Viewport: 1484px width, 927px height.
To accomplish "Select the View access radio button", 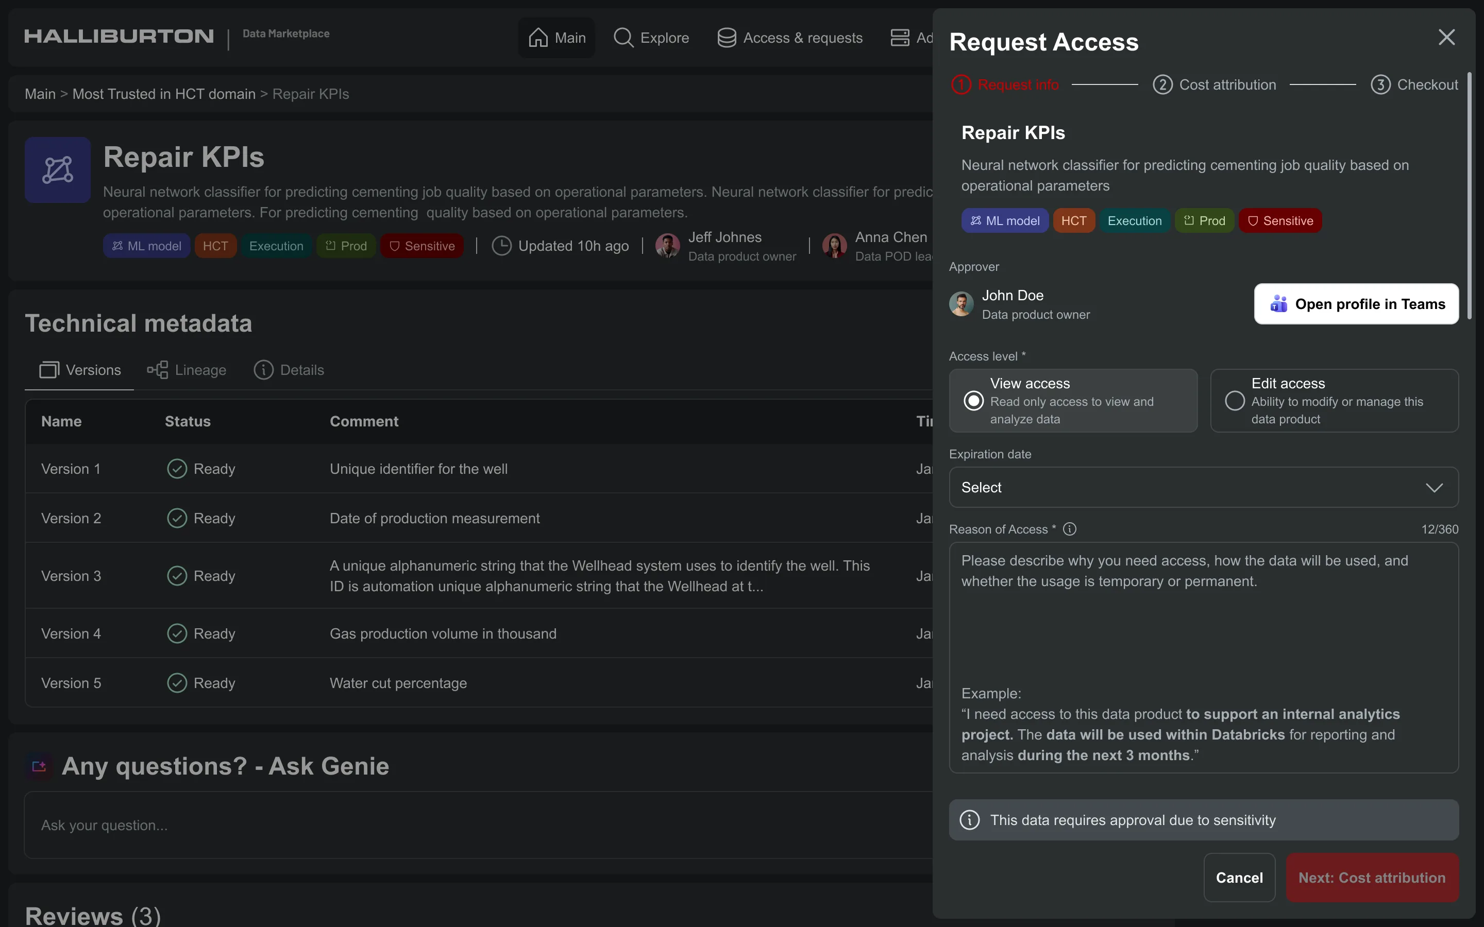I will [973, 401].
